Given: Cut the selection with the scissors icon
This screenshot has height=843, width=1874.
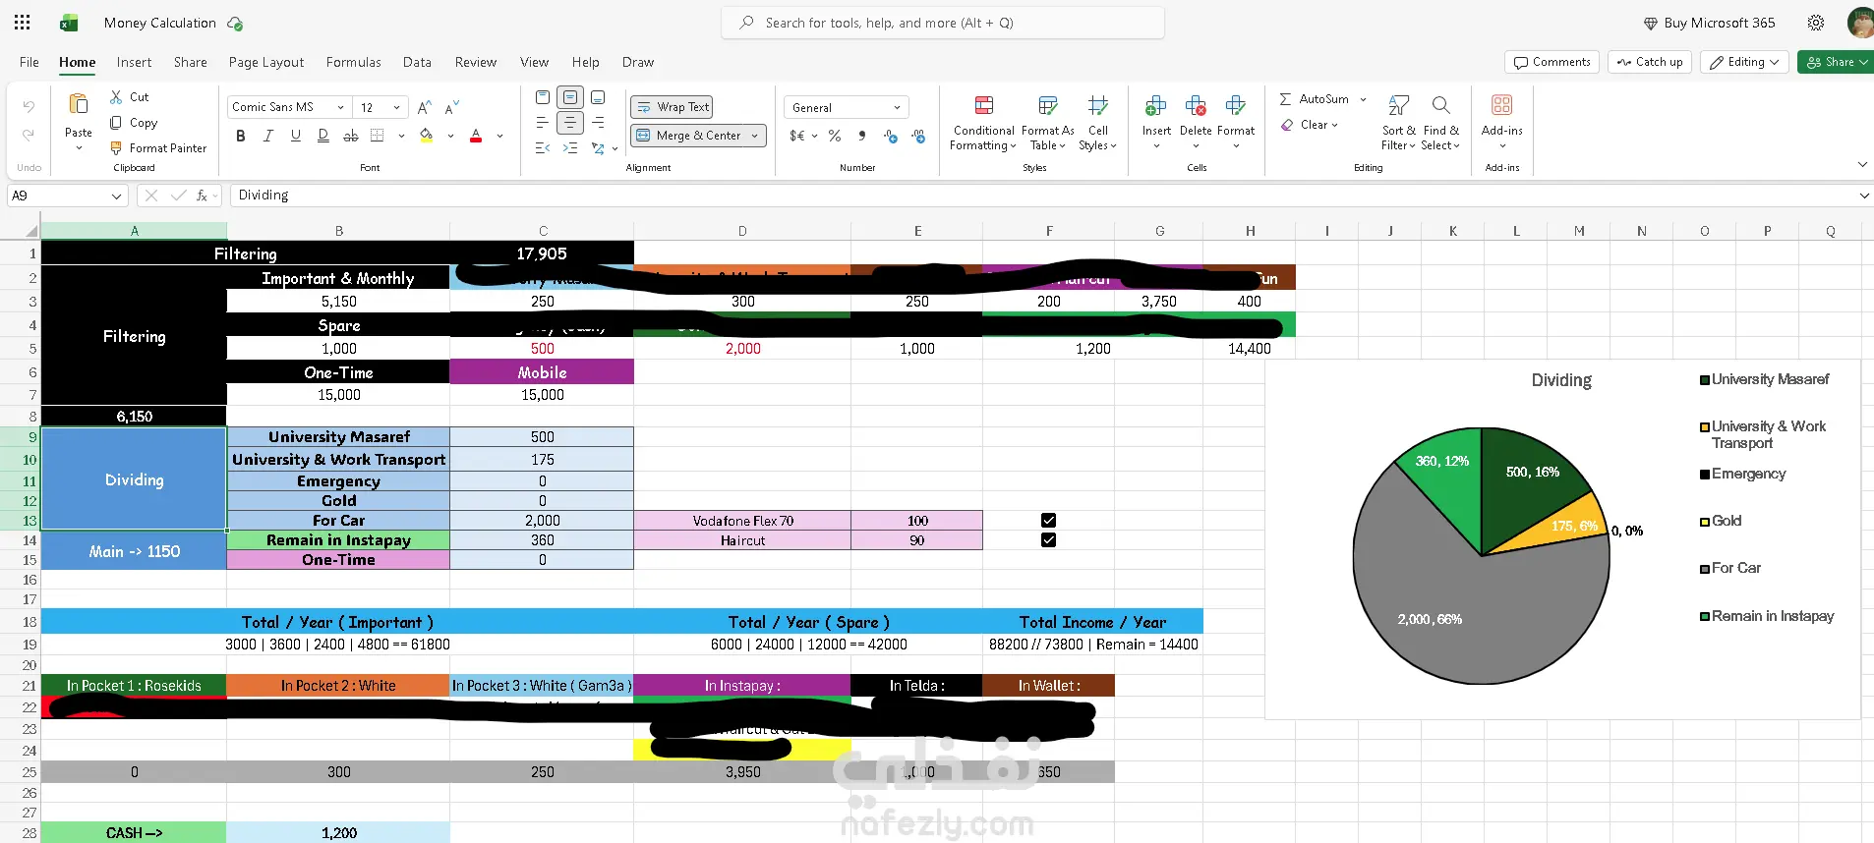Looking at the screenshot, I should coord(116,97).
